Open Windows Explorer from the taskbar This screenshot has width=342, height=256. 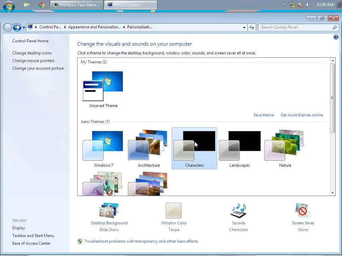tap(26, 5)
